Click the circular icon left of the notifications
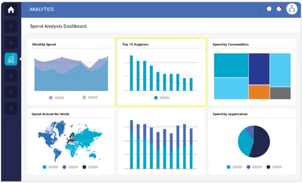This screenshot has height=183, width=302. pos(269,9)
